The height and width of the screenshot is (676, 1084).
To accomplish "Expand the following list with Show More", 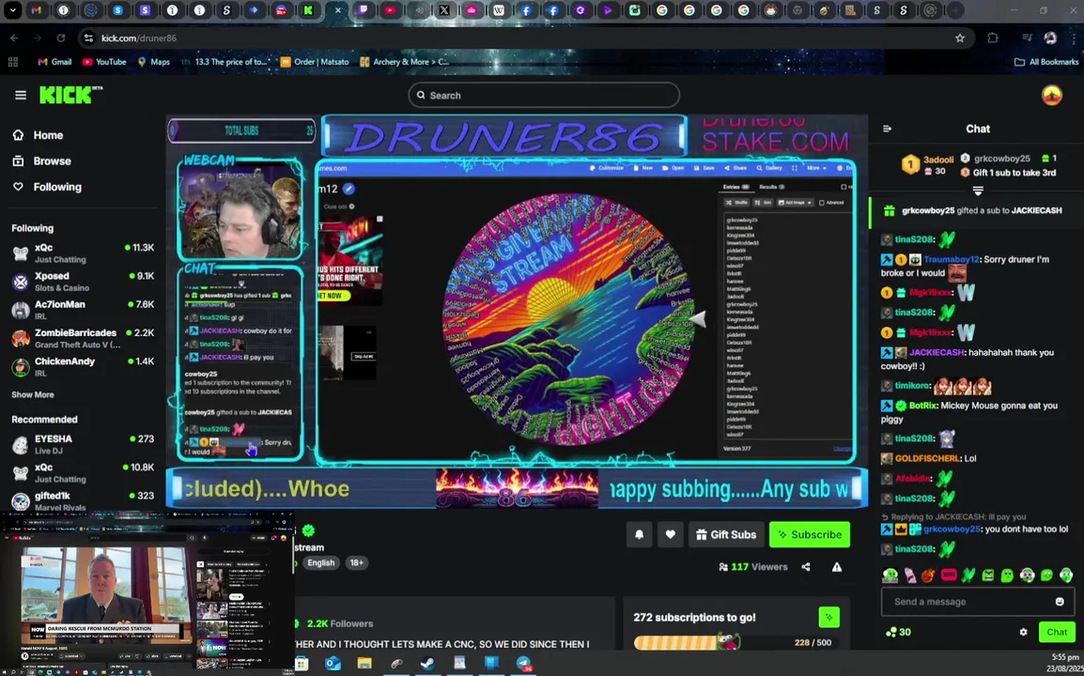I will coord(33,394).
